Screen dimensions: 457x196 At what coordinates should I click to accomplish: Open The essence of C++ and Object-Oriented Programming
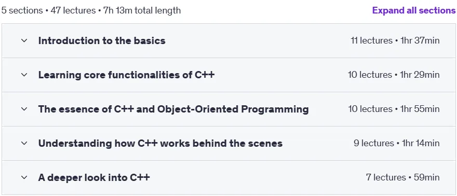coord(173,109)
